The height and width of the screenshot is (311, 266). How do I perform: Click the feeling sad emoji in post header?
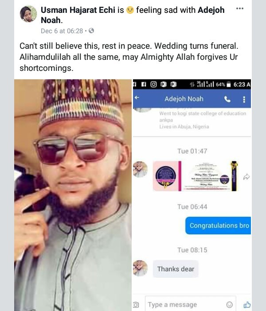click(130, 10)
